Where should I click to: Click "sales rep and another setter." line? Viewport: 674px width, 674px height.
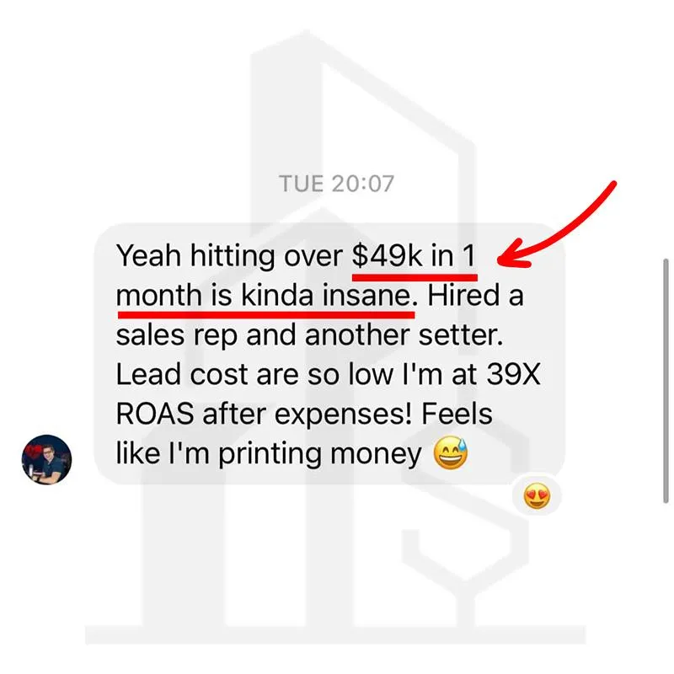(x=309, y=336)
